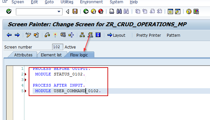The image size is (210, 120).
Task: Activate the screen with matchstick icon
Action: click(x=55, y=35)
